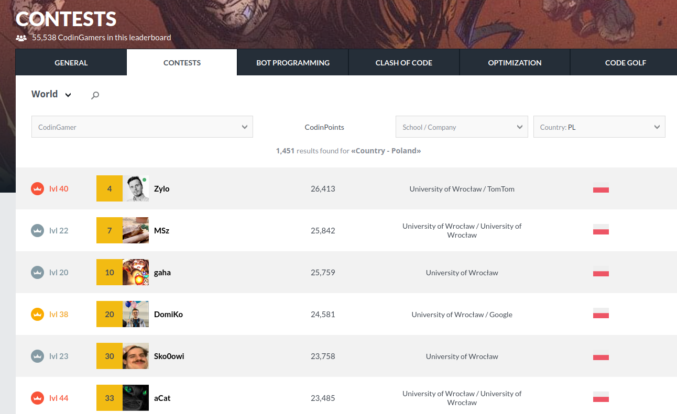677x414 pixels.
Task: Open Zylo's profile via username
Action: [162, 189]
